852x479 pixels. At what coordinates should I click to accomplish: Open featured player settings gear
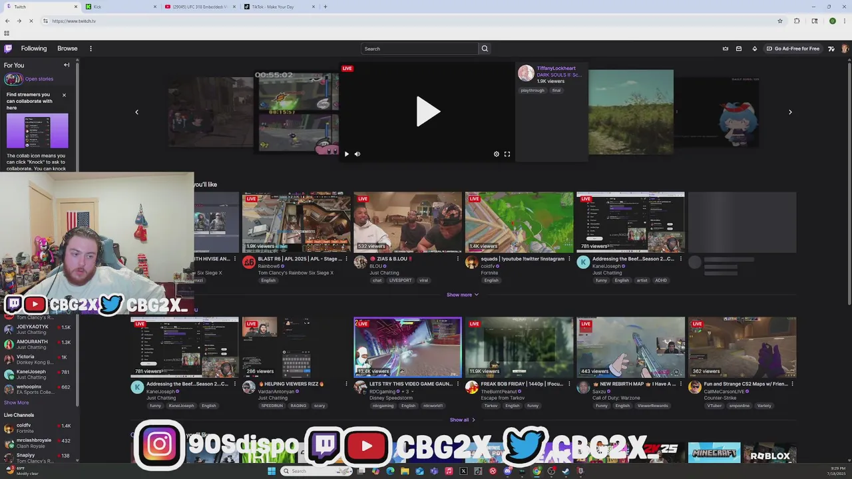tap(496, 154)
